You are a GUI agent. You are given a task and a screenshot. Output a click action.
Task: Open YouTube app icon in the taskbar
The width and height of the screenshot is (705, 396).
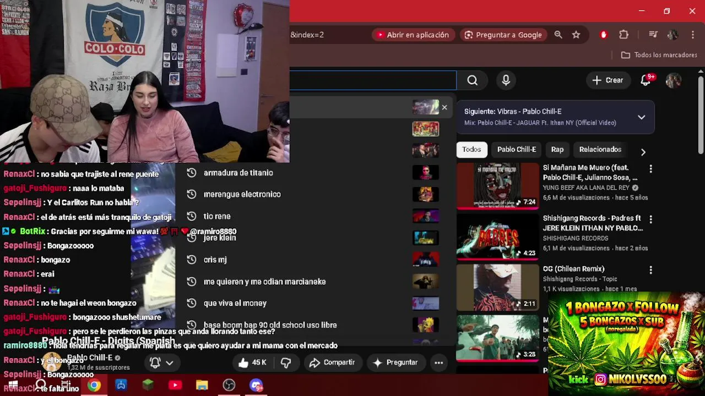coord(175,385)
